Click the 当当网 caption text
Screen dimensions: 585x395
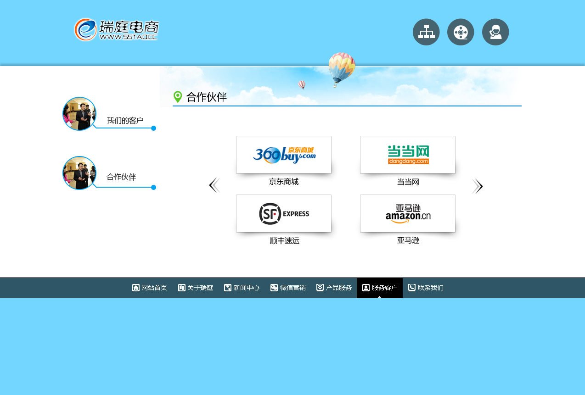[x=408, y=182]
